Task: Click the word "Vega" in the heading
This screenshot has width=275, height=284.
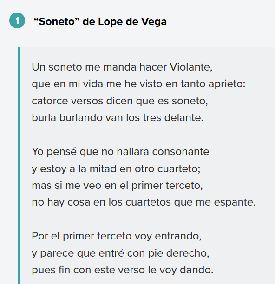Action: click(154, 22)
